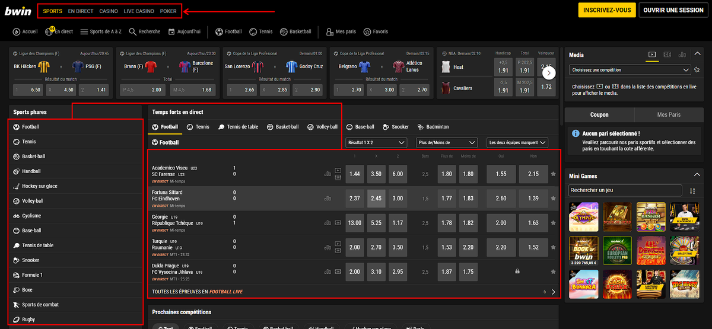Collapse the Media panel
Screen dimensions: 712x329
(697, 55)
